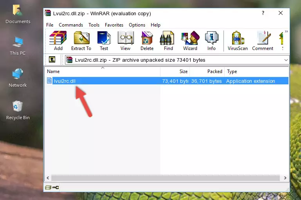Select the Network desktop icon

(x=18, y=78)
